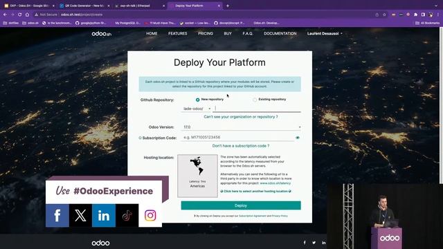Click the browser back arrow
The height and width of the screenshot is (249, 443).
point(5,15)
